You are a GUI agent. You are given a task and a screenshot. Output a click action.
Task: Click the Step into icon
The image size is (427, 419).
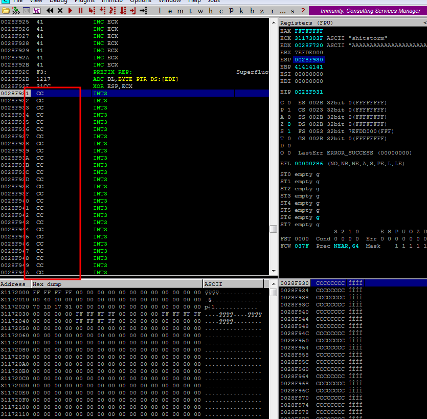(92, 10)
